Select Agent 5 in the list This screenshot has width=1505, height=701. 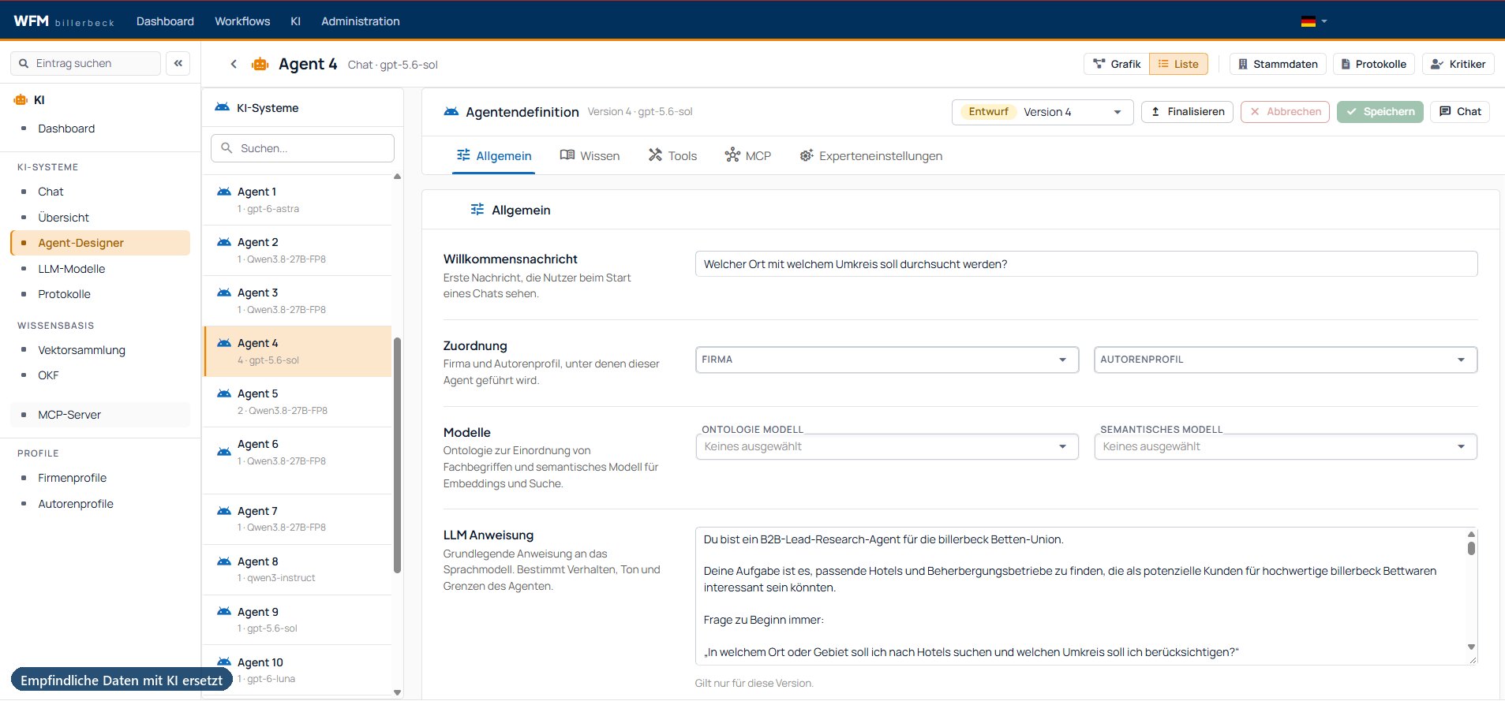click(x=297, y=401)
